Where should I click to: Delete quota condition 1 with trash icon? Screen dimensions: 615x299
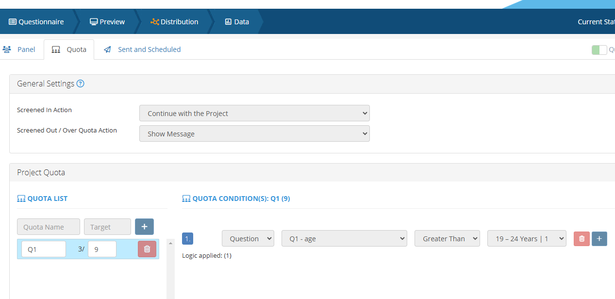point(582,239)
